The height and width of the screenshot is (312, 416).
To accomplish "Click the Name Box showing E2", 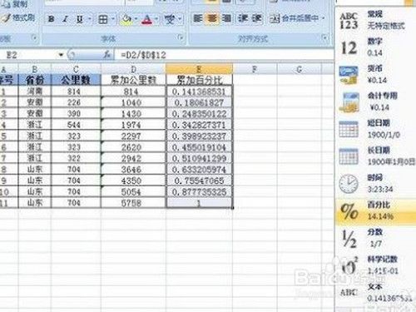I will [x=28, y=55].
